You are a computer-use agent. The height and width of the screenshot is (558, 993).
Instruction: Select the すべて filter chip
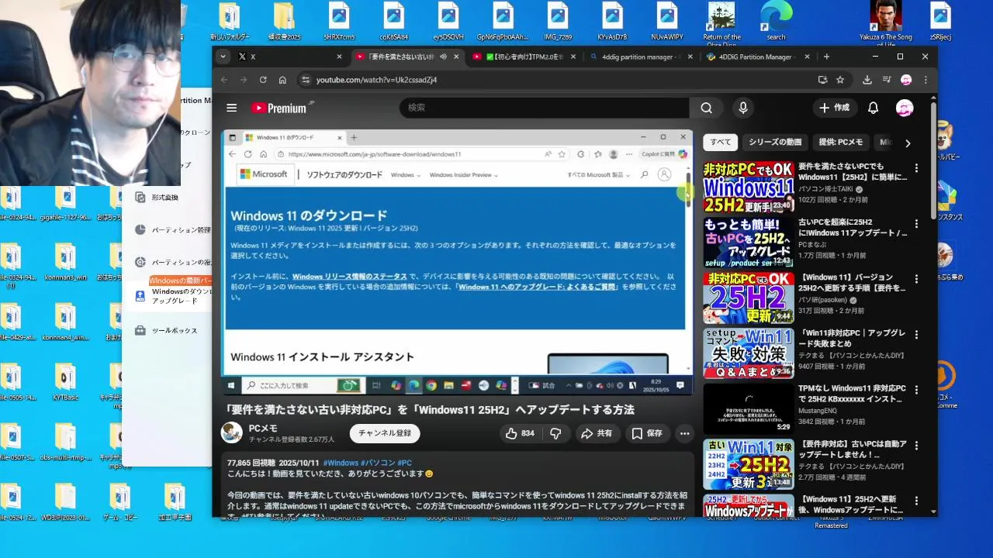tap(720, 142)
